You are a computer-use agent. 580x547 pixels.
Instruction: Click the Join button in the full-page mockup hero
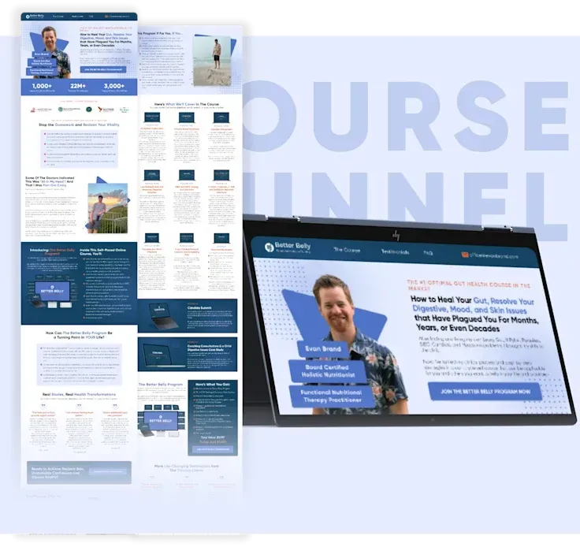tap(103, 69)
